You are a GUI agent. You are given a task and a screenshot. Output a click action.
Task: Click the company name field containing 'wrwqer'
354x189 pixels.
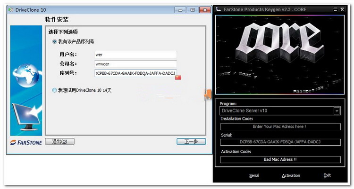click(135, 64)
